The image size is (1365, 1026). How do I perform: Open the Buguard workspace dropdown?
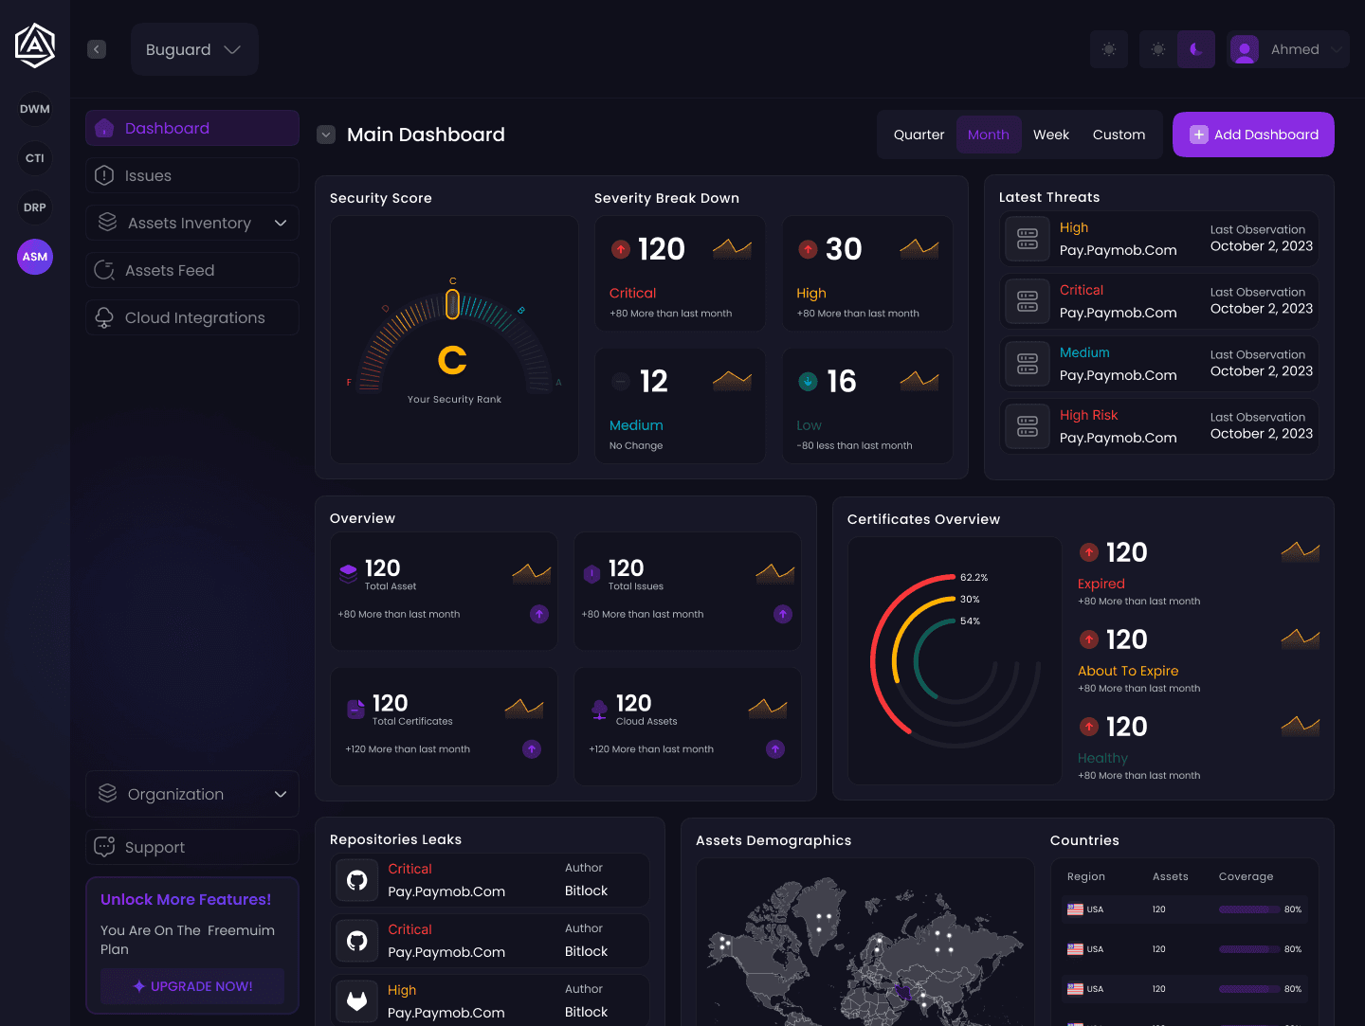194,48
